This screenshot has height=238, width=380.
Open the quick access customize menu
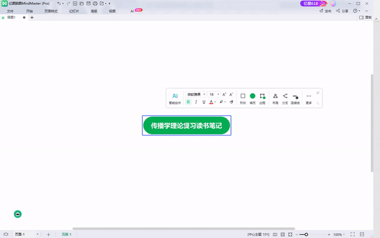(110, 4)
